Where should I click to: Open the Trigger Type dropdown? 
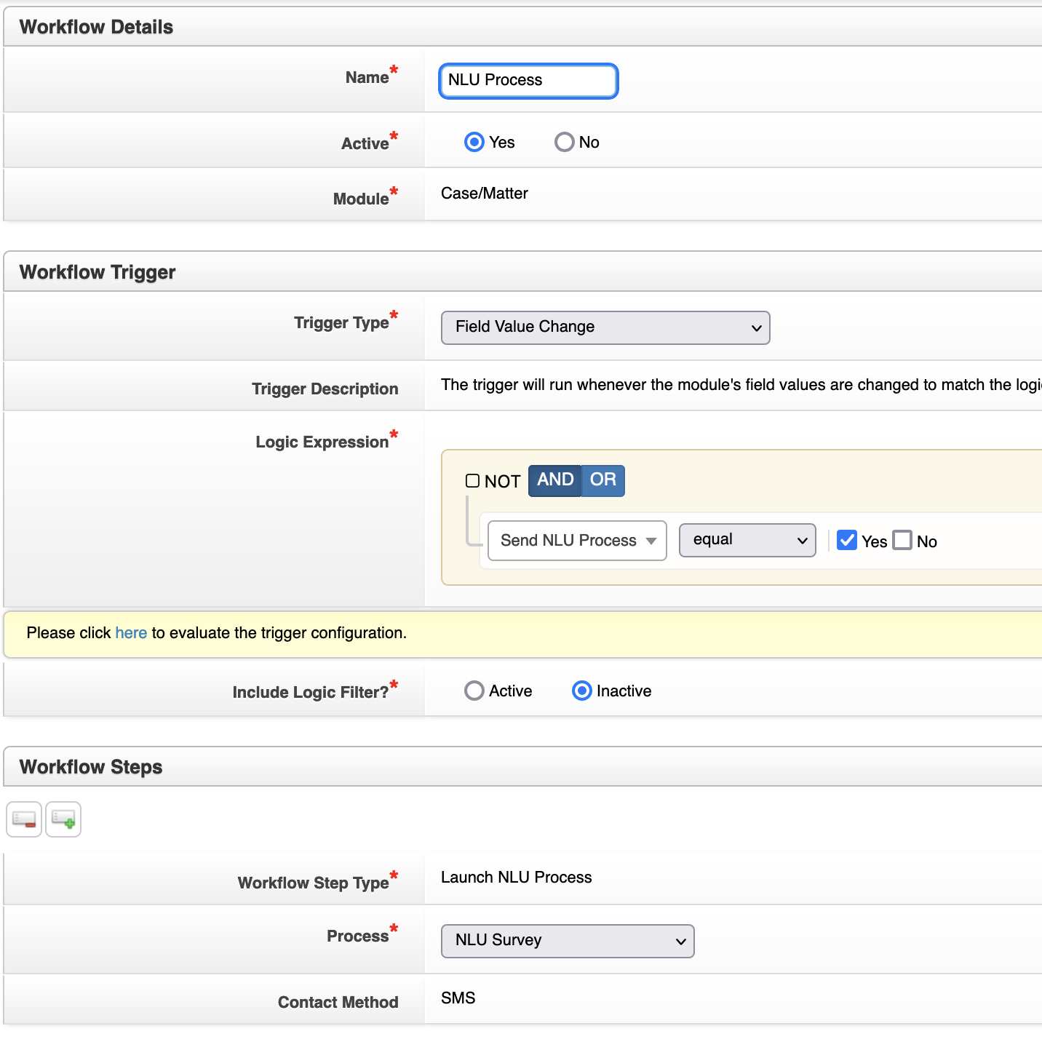(605, 327)
